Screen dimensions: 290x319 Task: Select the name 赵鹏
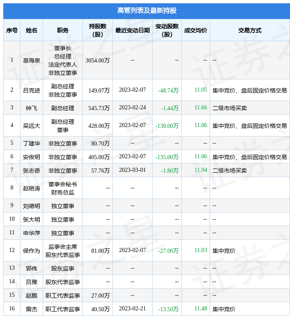click(x=32, y=296)
